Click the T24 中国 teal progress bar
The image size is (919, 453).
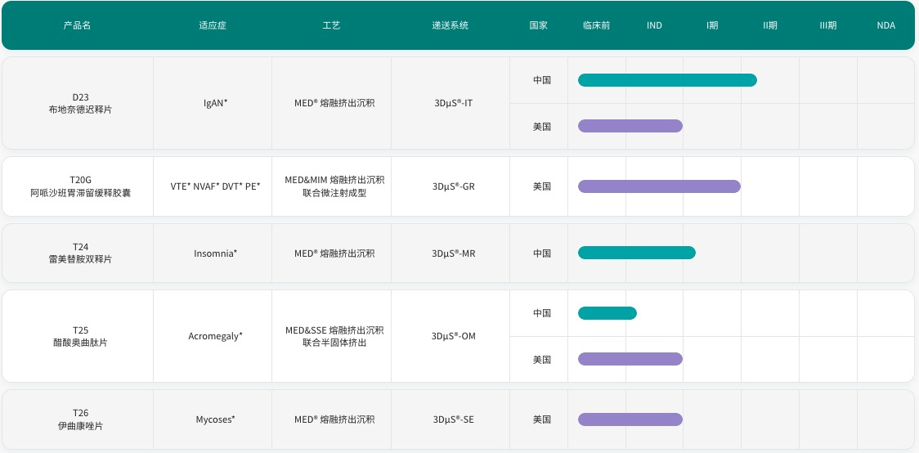[636, 253]
